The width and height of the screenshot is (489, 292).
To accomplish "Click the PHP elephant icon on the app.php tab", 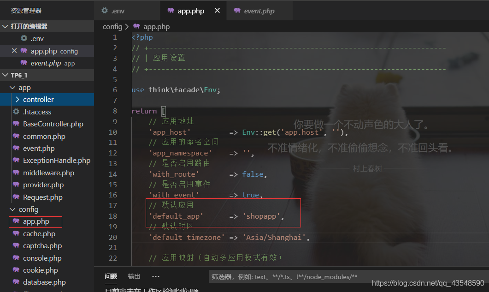I will coord(171,11).
